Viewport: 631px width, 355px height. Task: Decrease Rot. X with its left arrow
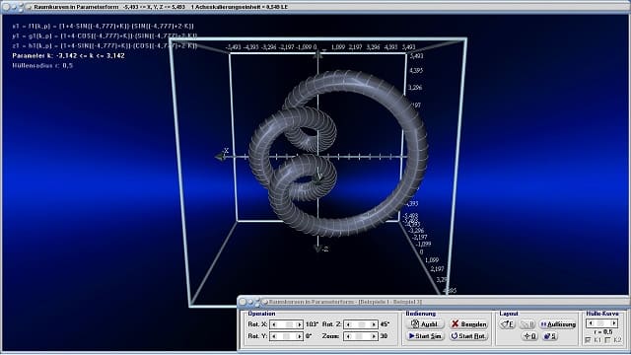point(274,324)
